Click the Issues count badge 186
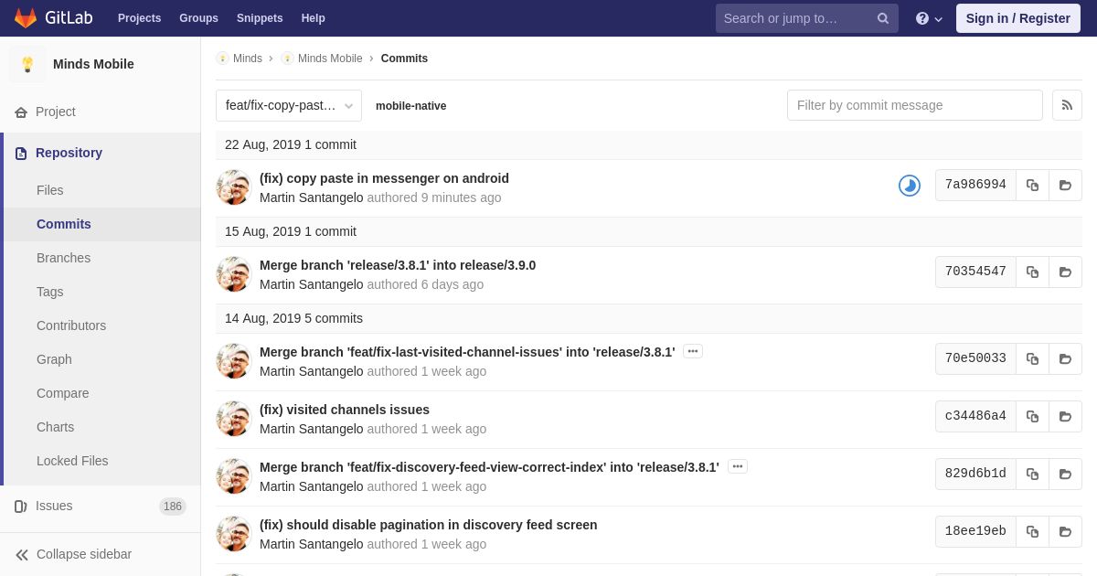The height and width of the screenshot is (576, 1097). [173, 507]
